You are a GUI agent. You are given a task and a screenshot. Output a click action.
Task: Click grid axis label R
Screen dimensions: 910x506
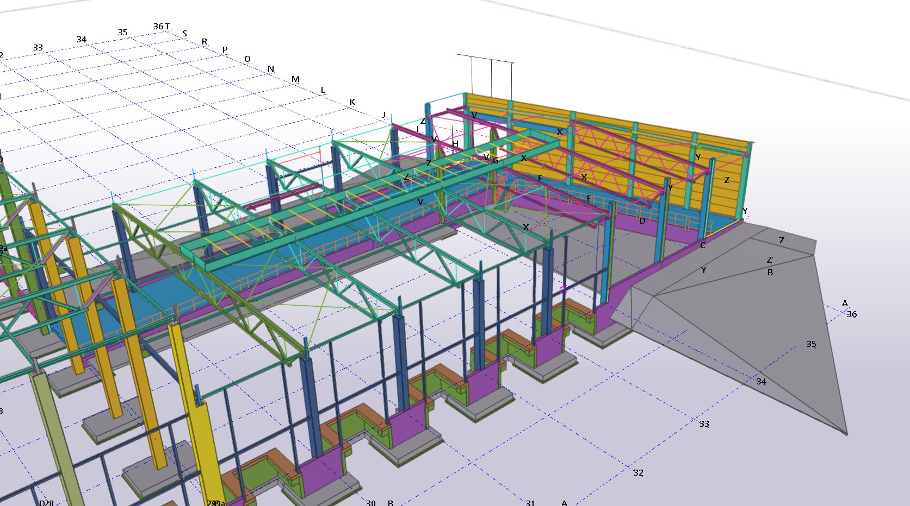[x=205, y=42]
